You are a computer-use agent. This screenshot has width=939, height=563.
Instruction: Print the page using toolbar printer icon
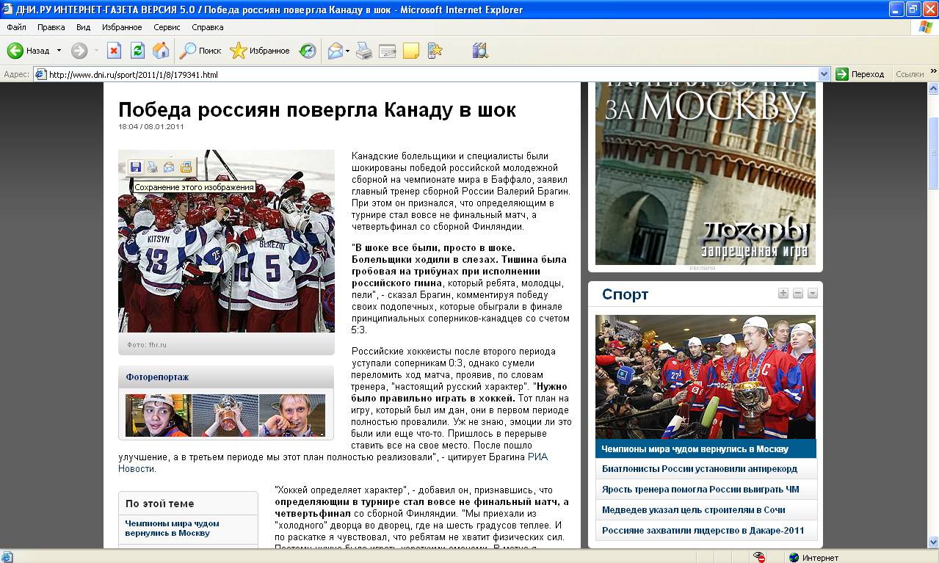(x=364, y=51)
